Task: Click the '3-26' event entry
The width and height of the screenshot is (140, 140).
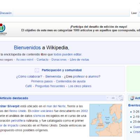Action: tap(136, 112)
